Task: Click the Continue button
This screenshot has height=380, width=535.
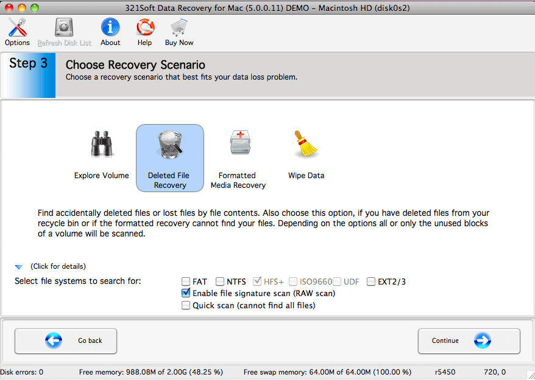Action: click(x=469, y=341)
